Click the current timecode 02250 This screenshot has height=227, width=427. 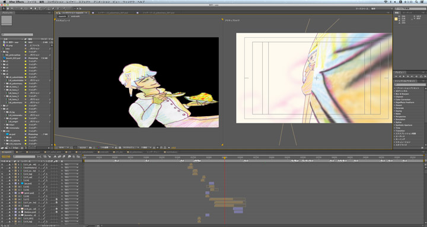click(6, 156)
